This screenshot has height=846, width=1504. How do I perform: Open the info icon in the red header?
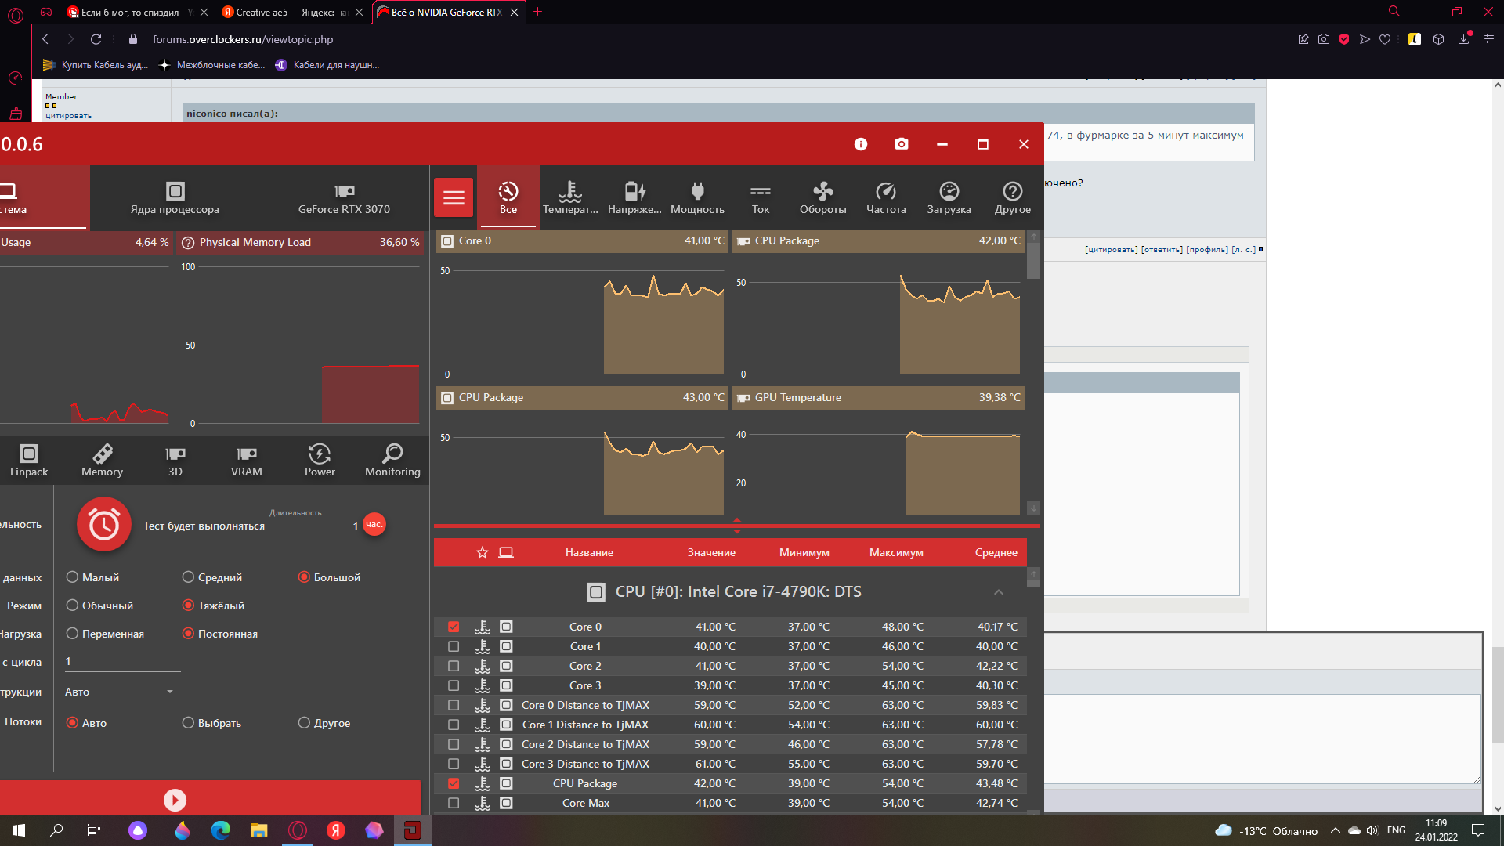(861, 144)
